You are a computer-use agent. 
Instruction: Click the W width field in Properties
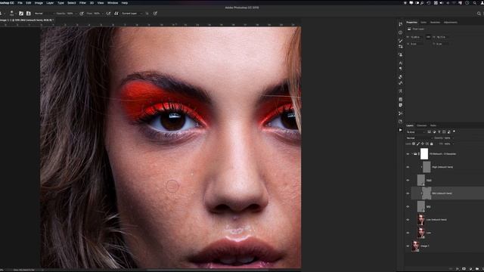(x=417, y=37)
